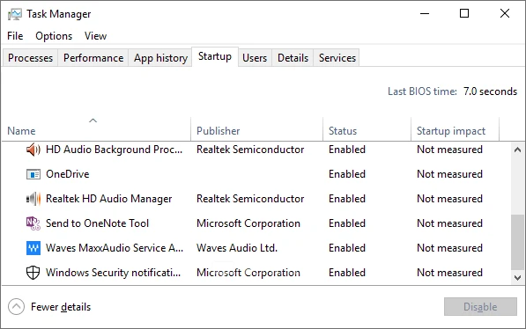Switch to the Processes tab
Screen dimensions: 526x329
pyautogui.click(x=31, y=58)
